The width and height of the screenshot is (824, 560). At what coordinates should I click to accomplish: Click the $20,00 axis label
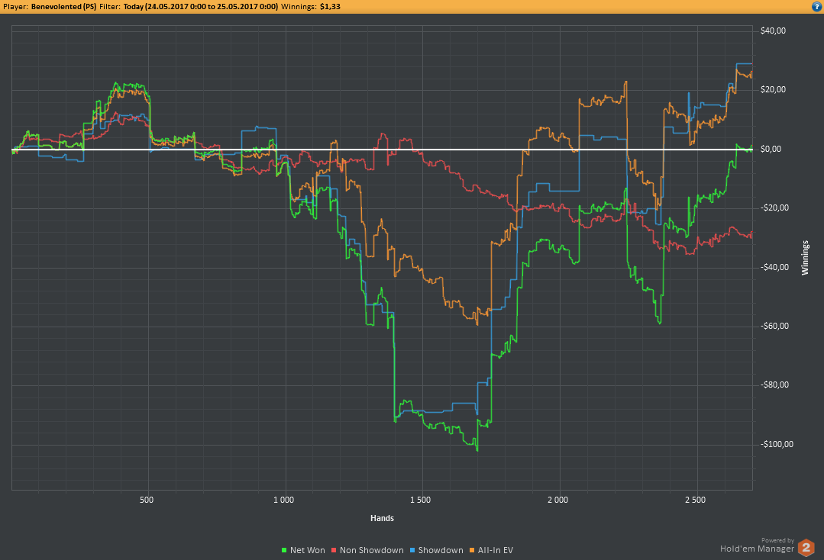(773, 90)
